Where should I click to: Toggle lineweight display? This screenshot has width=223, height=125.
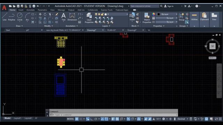[113, 119]
